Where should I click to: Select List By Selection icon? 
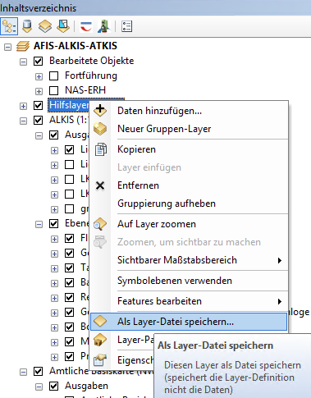tap(63, 26)
